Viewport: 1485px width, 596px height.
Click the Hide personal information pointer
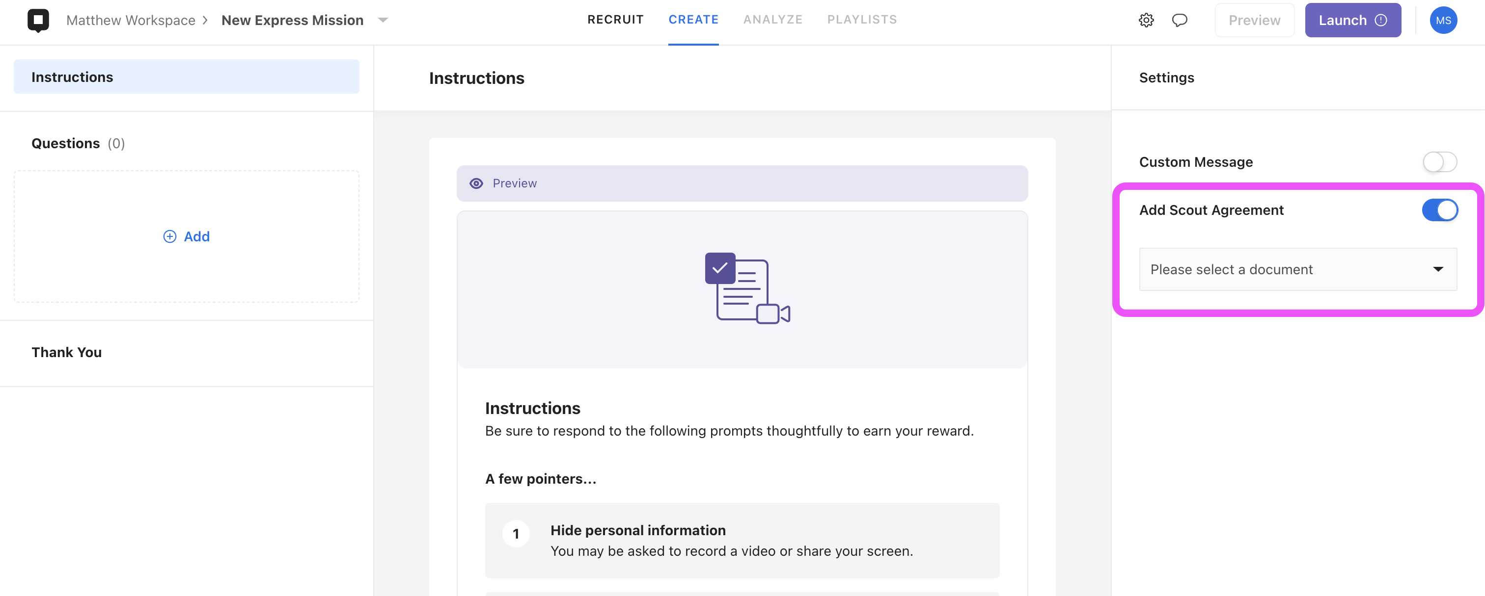(742, 540)
